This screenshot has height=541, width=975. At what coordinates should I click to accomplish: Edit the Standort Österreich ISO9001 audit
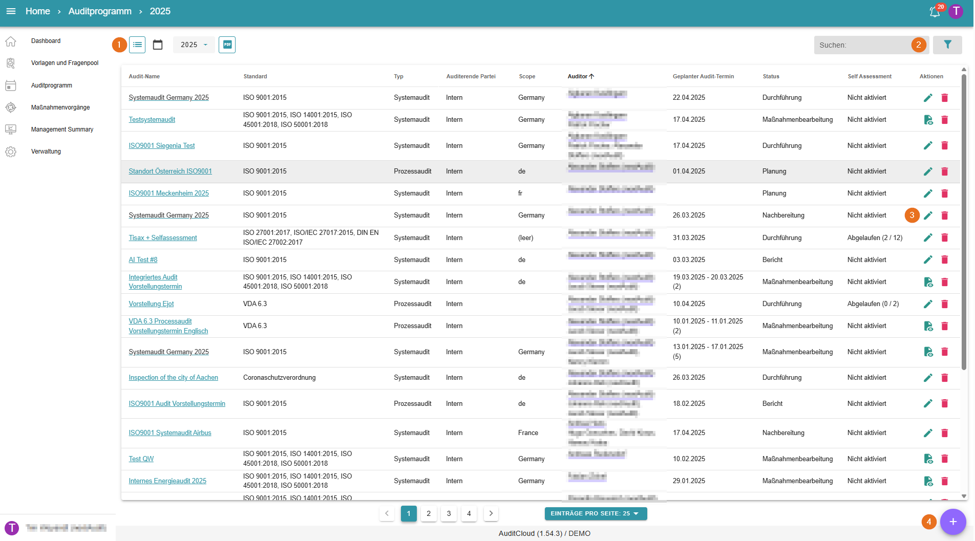click(927, 171)
